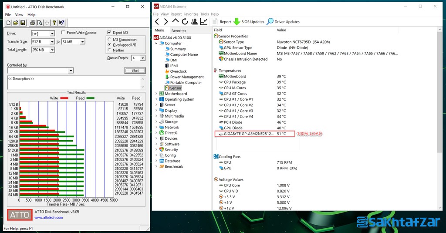Expand the Storage tree node
446x233 pixels.
(156, 122)
